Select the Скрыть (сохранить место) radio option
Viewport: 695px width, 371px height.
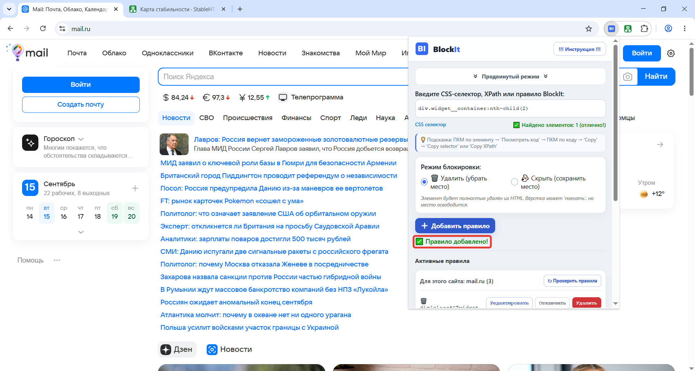click(x=514, y=182)
